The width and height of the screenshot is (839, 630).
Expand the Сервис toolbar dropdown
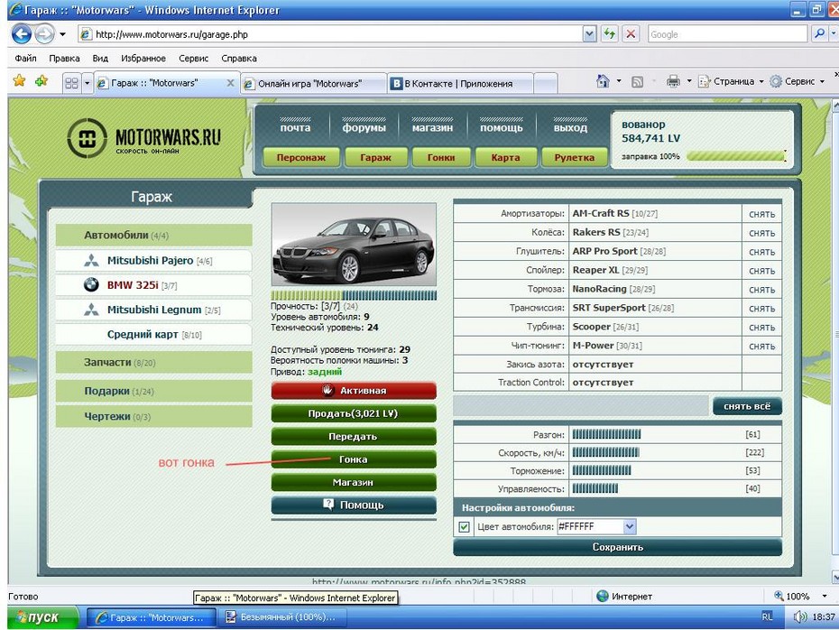tap(823, 81)
